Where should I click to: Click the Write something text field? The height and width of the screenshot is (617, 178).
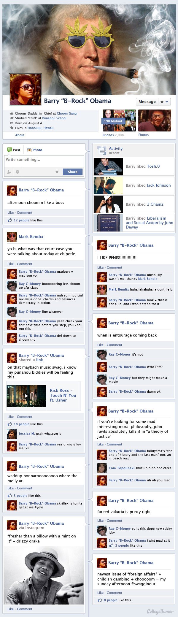pos(44,161)
